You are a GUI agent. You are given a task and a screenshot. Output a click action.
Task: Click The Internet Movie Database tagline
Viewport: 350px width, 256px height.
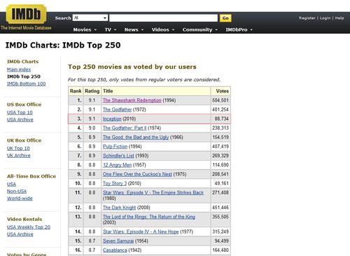(26, 28)
